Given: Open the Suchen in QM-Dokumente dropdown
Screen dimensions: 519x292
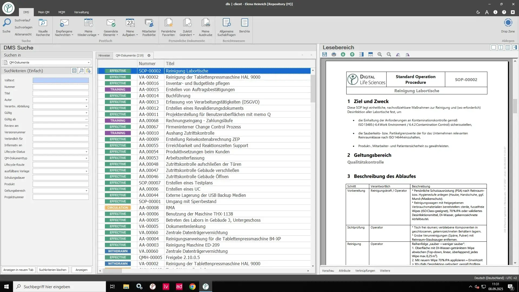Looking at the screenshot, I should tap(88, 62).
